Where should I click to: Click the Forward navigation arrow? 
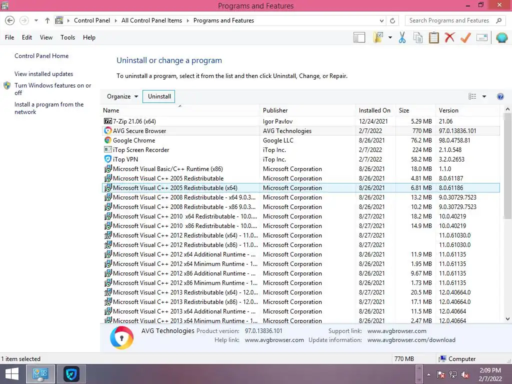(24, 20)
